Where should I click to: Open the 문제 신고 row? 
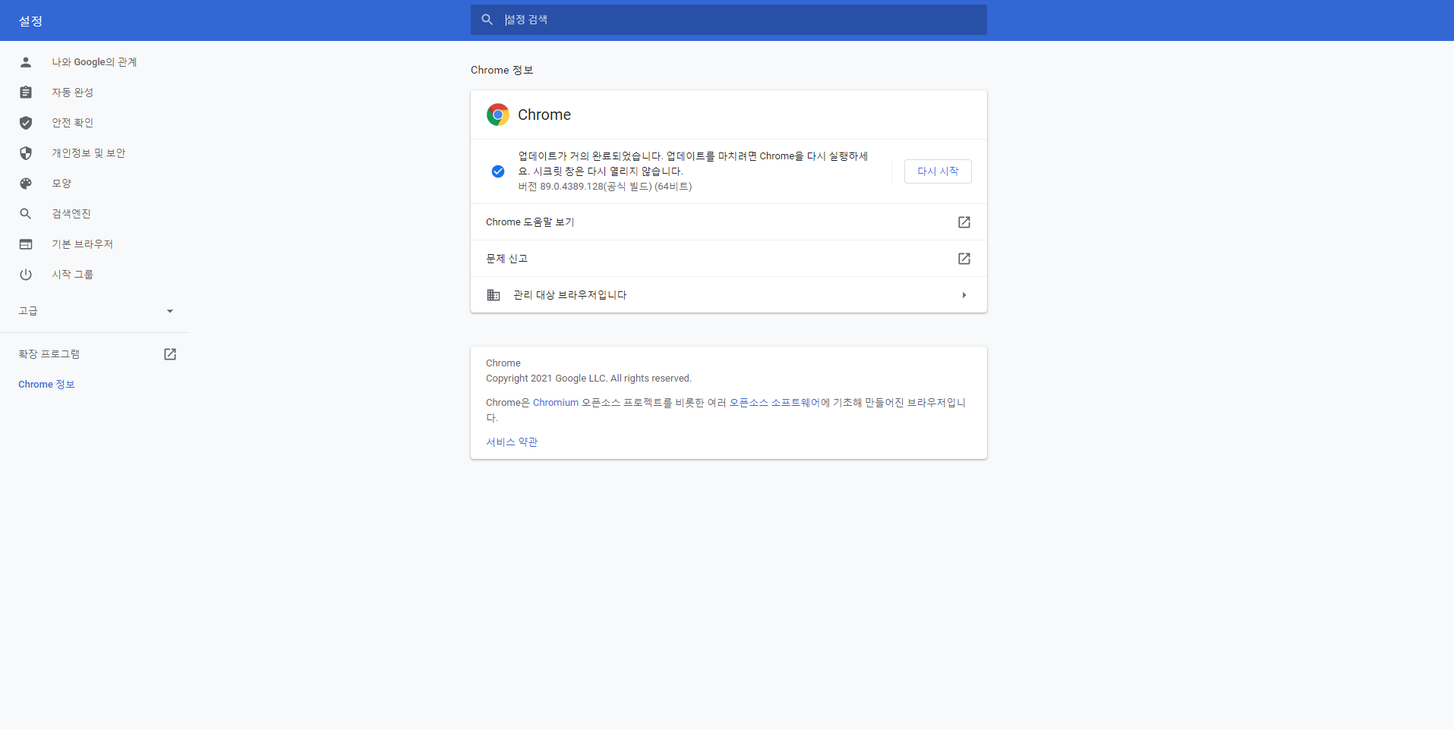tap(729, 259)
